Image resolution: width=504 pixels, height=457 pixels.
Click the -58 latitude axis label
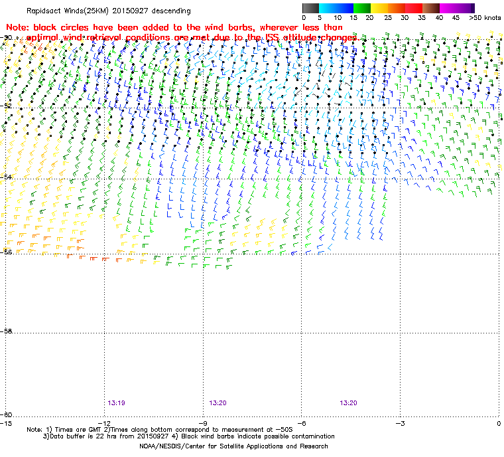coord(6,331)
